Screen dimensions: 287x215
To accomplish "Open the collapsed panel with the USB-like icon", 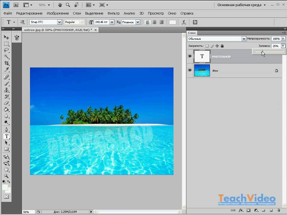I will point(17,38).
